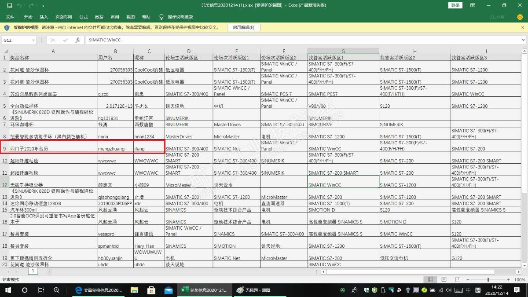This screenshot has height=297, width=528.
Task: Click 启用编辑(E) button
Action: [244, 27]
